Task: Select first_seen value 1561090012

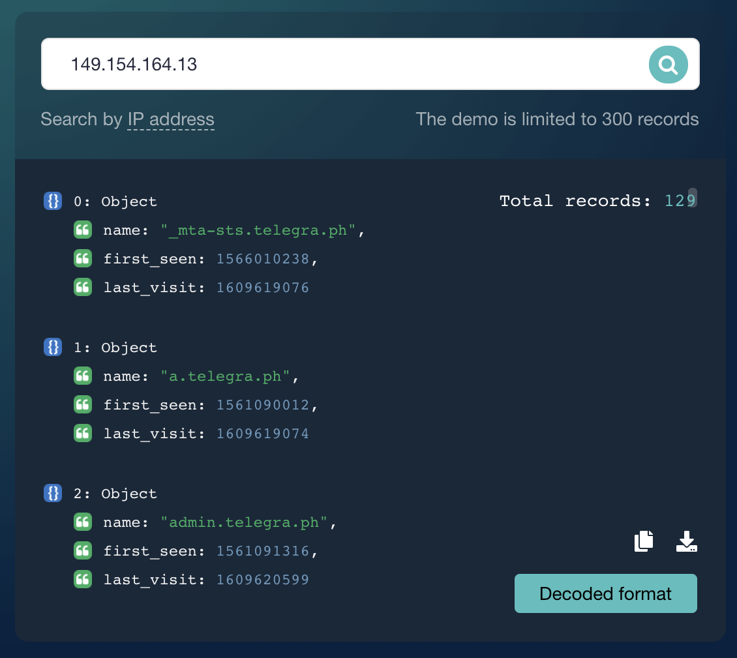Action: tap(263, 405)
